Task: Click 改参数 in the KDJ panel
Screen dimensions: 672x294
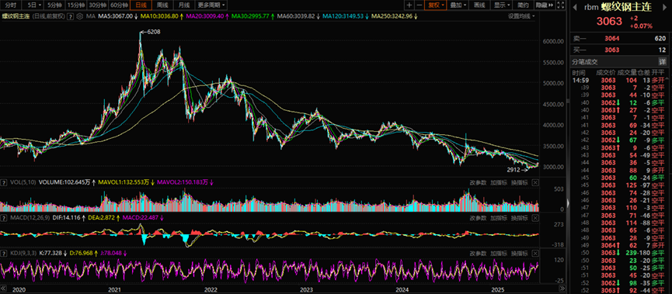Action: pos(478,254)
